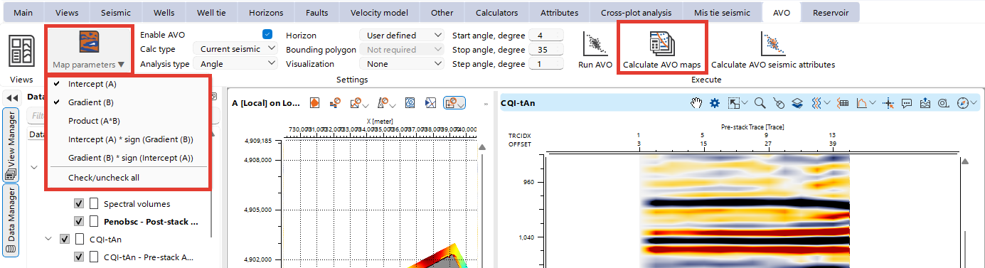Collapse the CQI-tAn tree node
The width and height of the screenshot is (985, 268).
[49, 239]
